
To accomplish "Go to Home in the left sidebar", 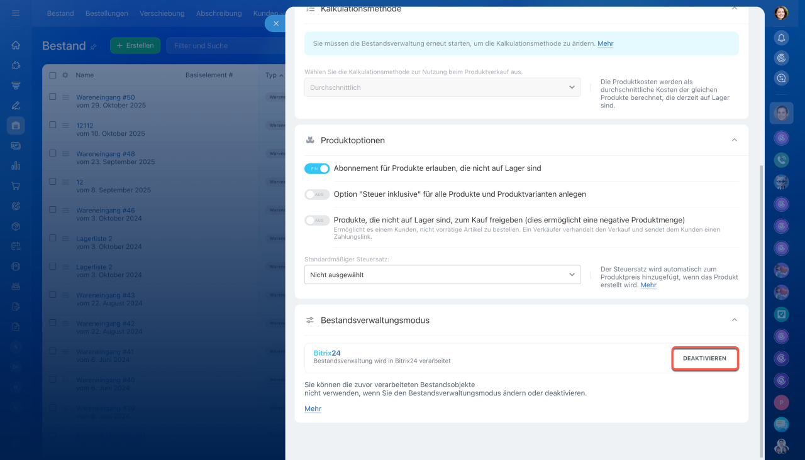I will (16, 45).
